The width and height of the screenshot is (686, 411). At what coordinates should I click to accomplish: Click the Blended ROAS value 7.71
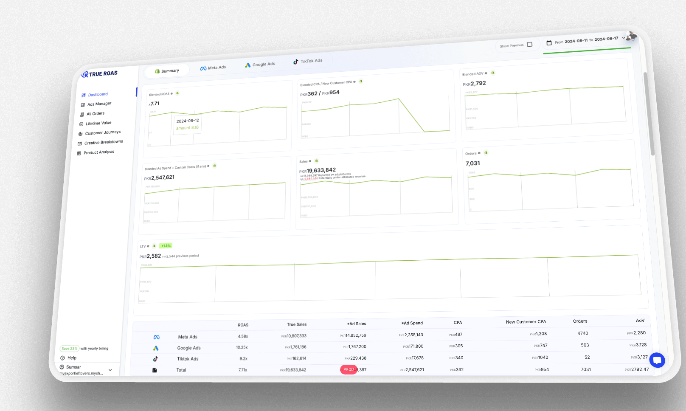(x=154, y=104)
